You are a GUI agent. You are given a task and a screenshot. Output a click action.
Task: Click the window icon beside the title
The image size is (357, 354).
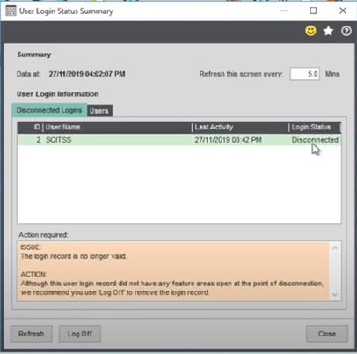click(x=11, y=11)
